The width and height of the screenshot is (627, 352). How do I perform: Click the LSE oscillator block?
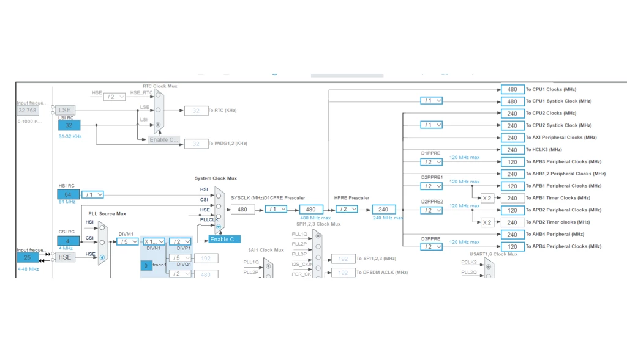point(65,110)
